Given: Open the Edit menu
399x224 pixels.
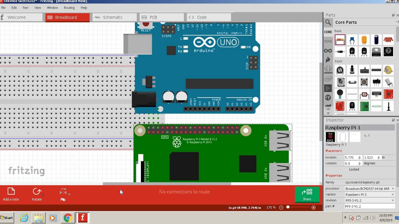Looking at the screenshot, I should coord(14,7).
